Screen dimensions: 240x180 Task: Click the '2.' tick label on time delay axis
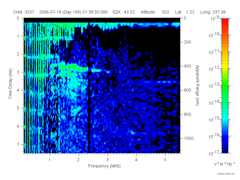point(19,54)
